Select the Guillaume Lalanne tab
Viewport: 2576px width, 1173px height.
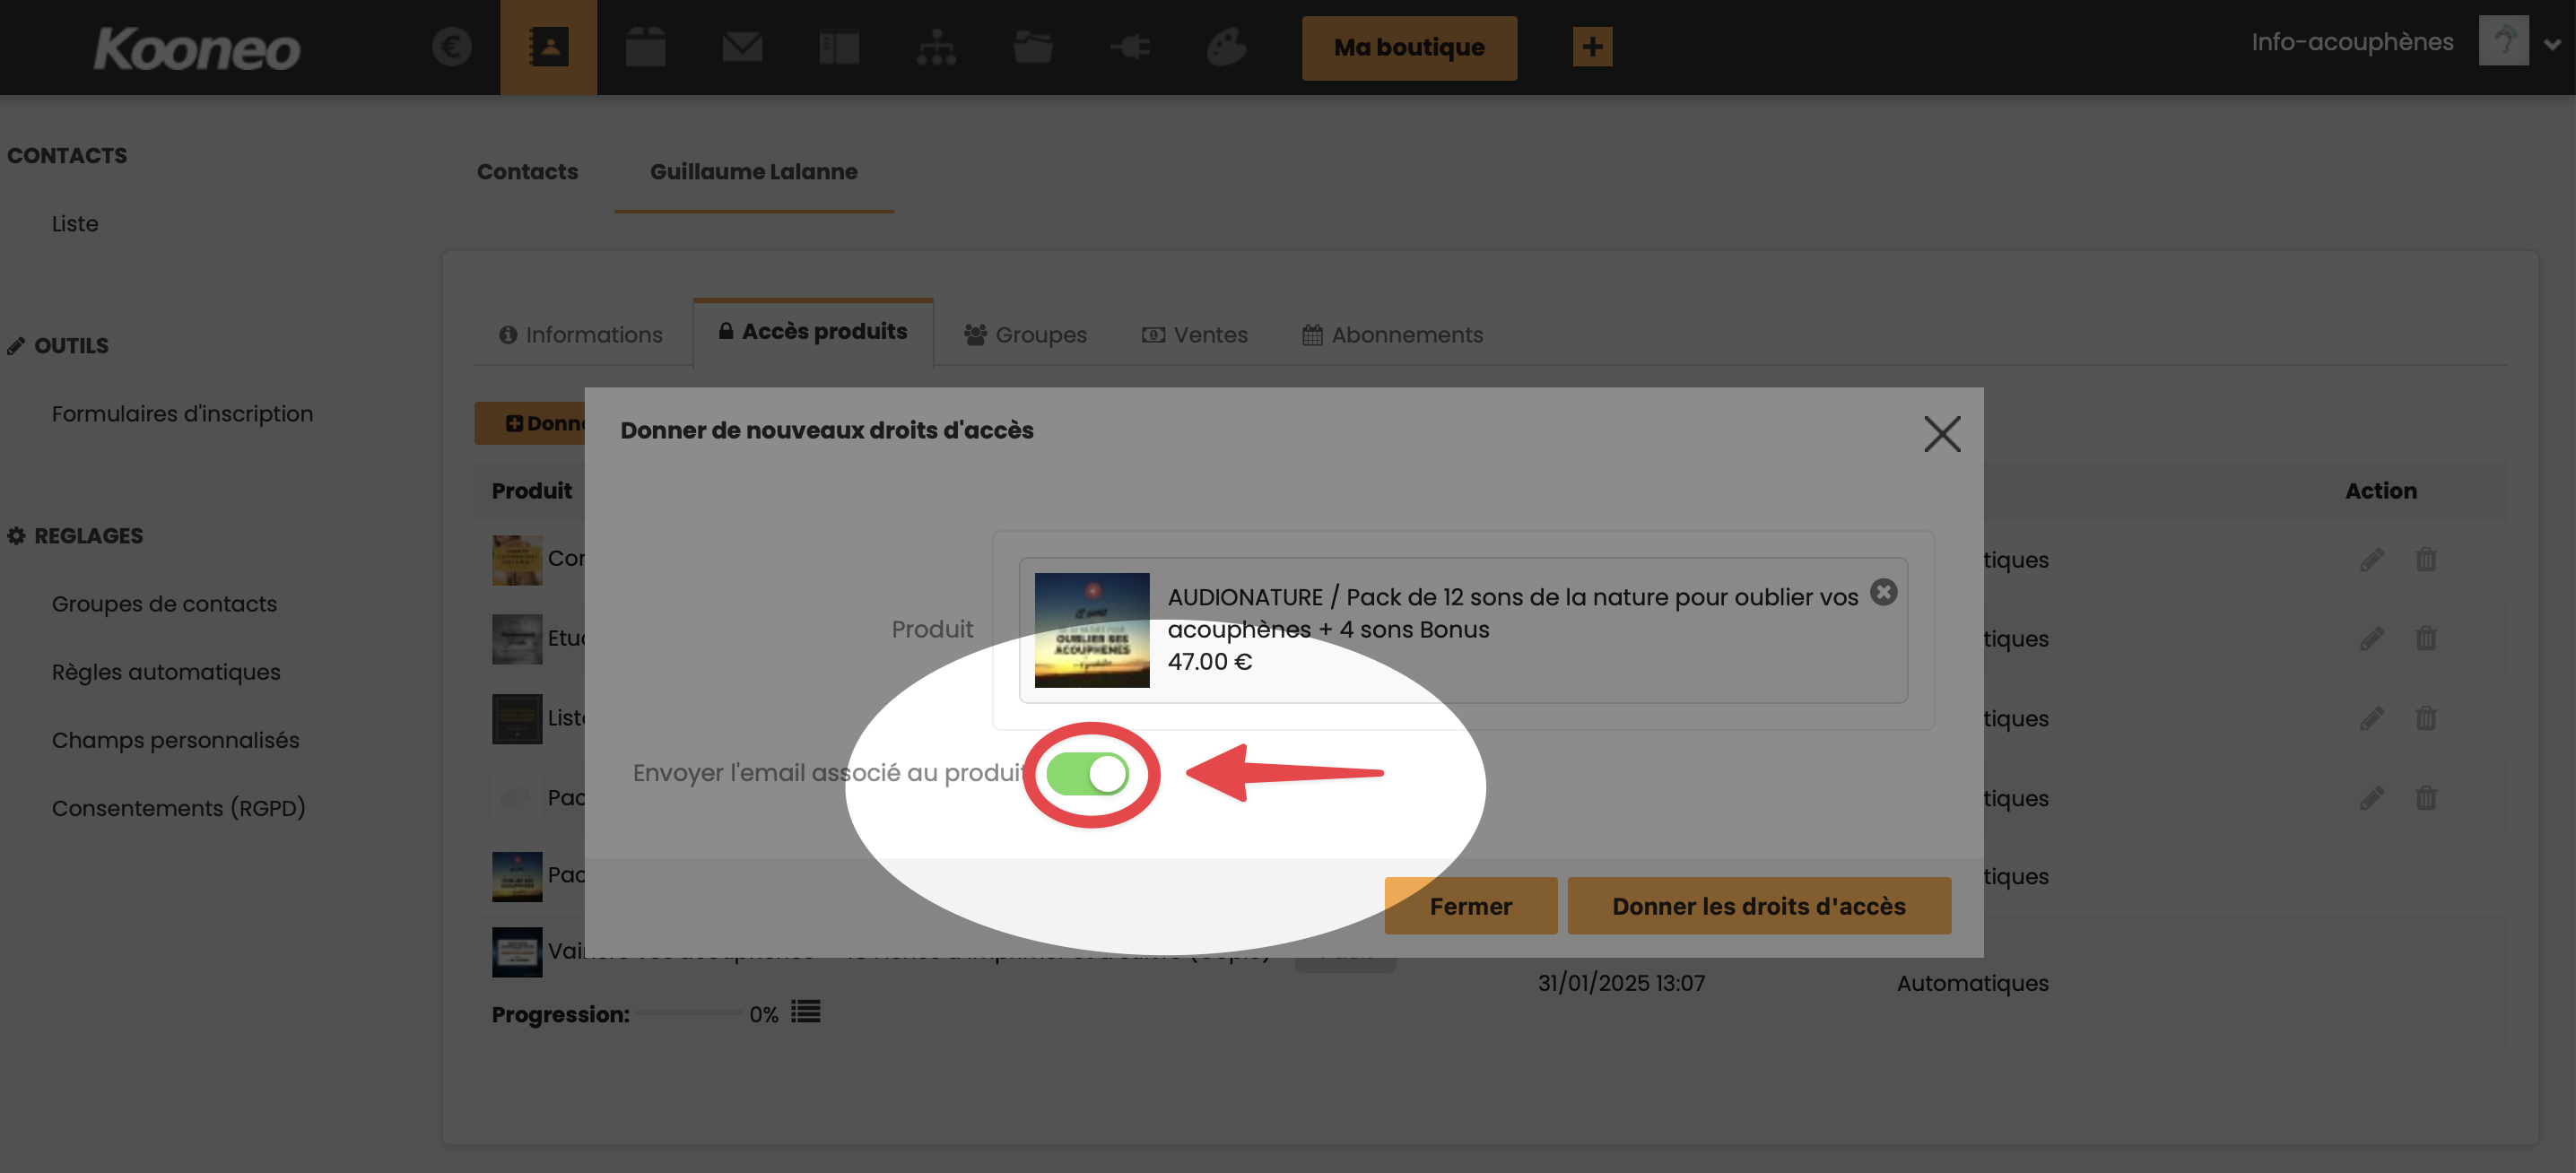pos(753,171)
